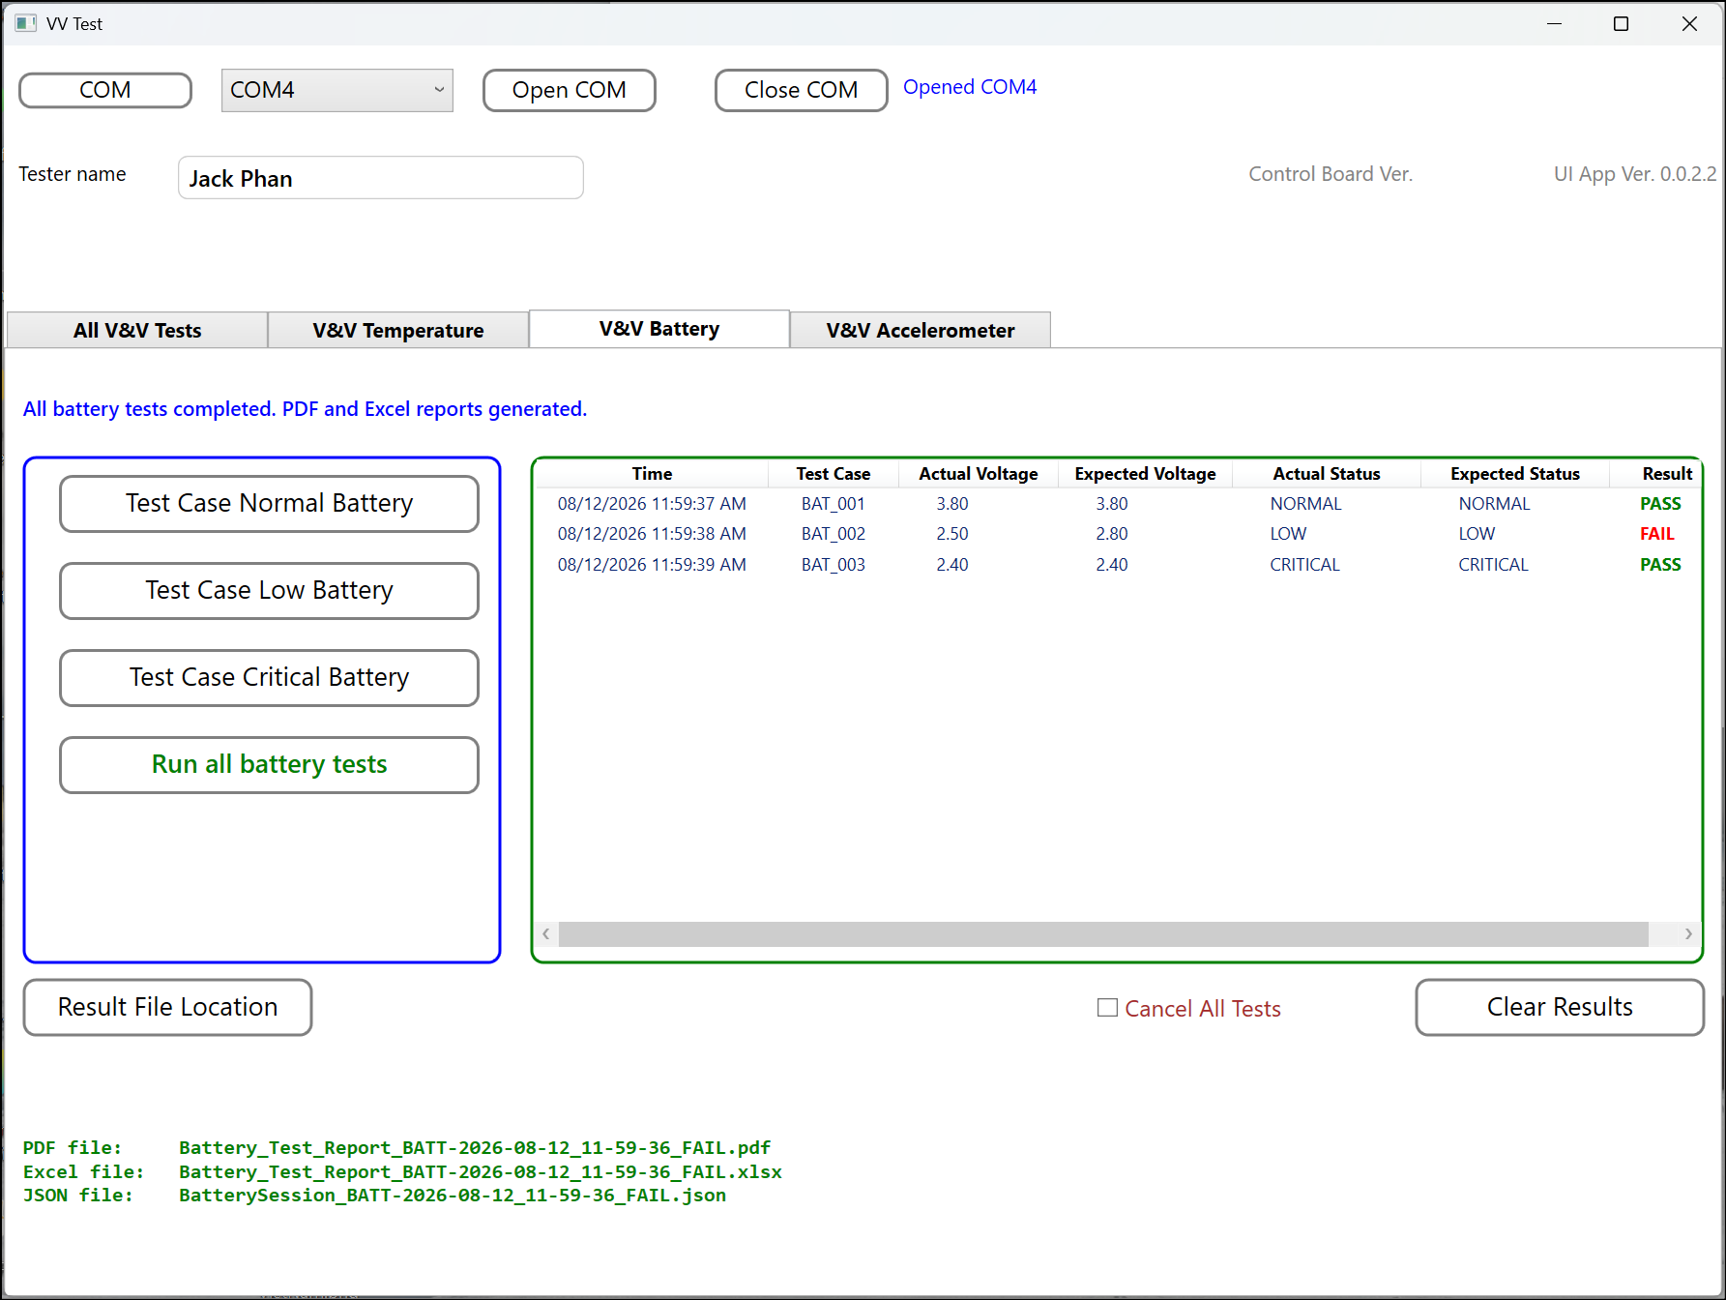Click the Excel .xlsx report file name
1726x1300 pixels.
(x=481, y=1172)
